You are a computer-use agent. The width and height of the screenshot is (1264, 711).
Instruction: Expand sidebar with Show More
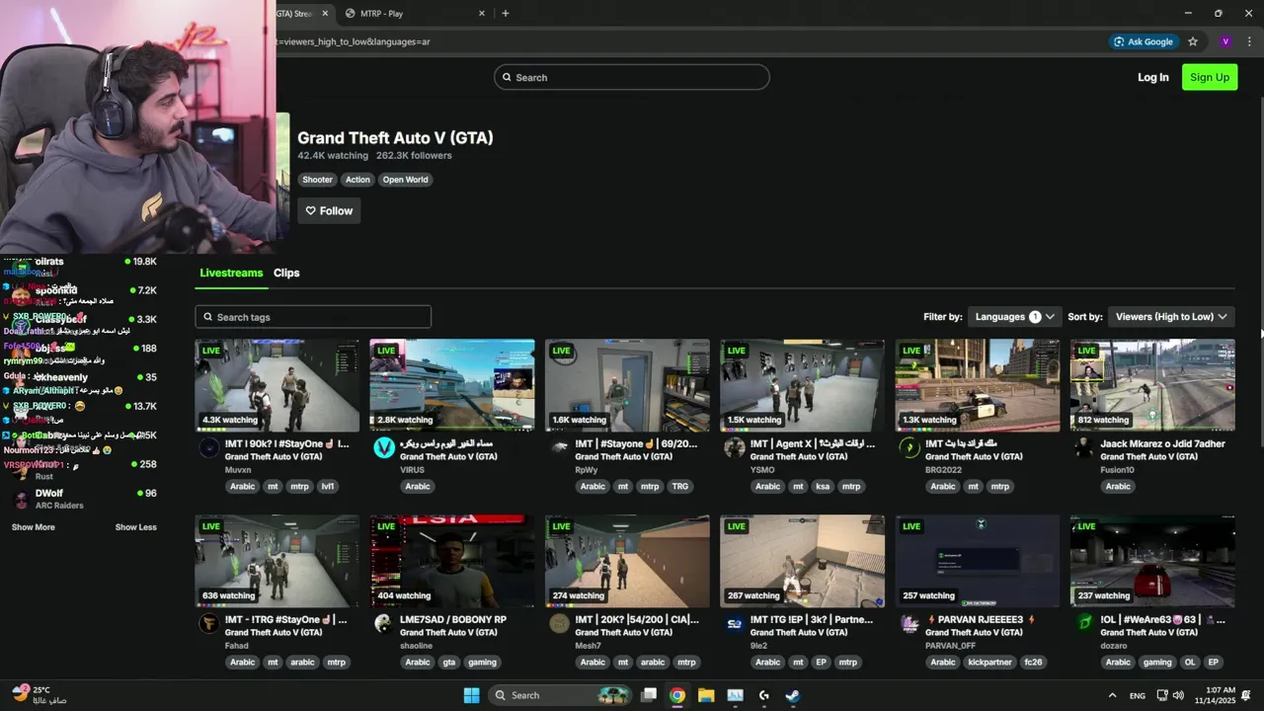[34, 527]
